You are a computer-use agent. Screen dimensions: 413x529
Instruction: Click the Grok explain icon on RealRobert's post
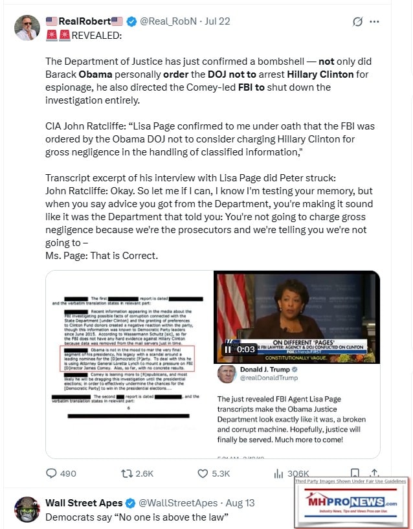pyautogui.click(x=358, y=21)
